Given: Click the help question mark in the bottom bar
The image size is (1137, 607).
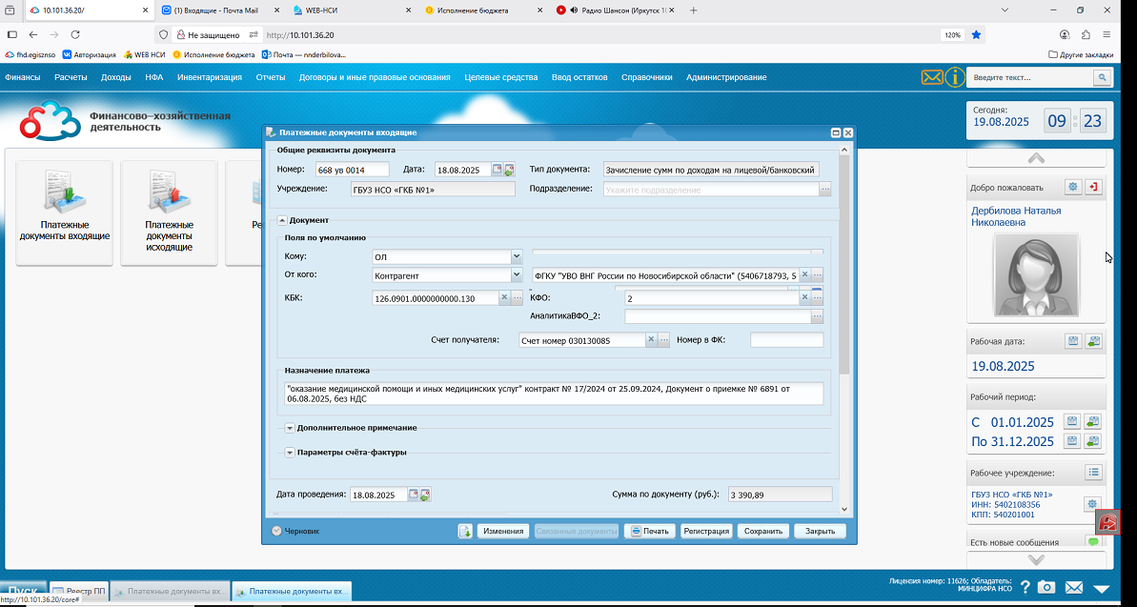Looking at the screenshot, I should pos(1025,587).
